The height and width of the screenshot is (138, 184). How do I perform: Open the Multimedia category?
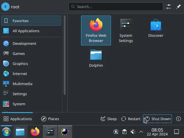click(x=31, y=84)
